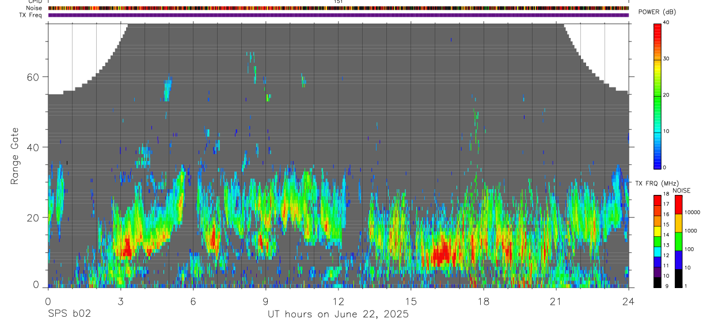Click the 11 label on TX frequency scale
Viewport: 707px width, 326px height.
click(666, 266)
